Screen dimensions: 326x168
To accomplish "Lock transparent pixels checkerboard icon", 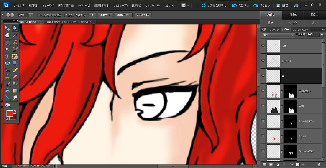I will pos(298,165).
